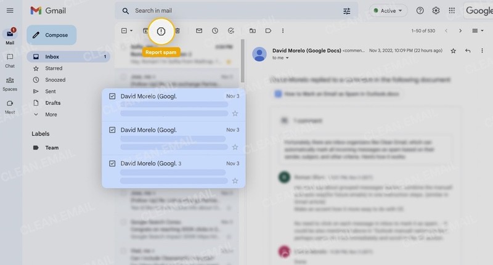Uncheck the third David Morelo email

[x=112, y=163]
